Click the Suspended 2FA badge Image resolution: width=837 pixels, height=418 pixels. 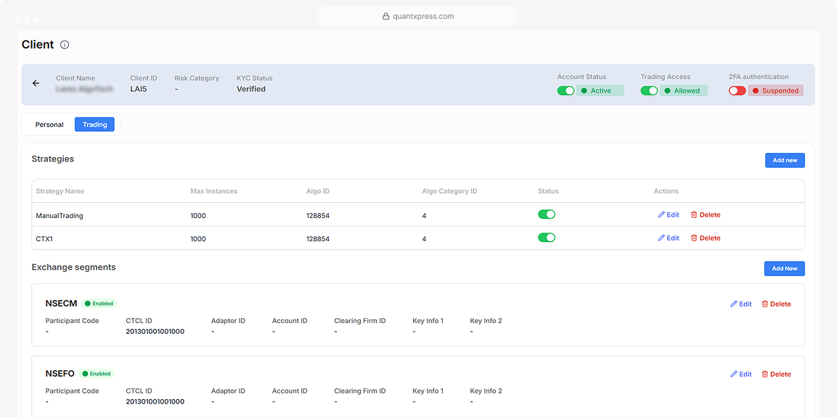pos(775,91)
